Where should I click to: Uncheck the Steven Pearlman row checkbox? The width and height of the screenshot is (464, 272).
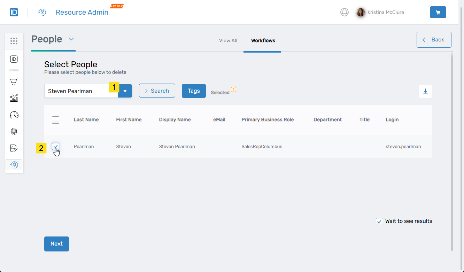click(x=55, y=146)
